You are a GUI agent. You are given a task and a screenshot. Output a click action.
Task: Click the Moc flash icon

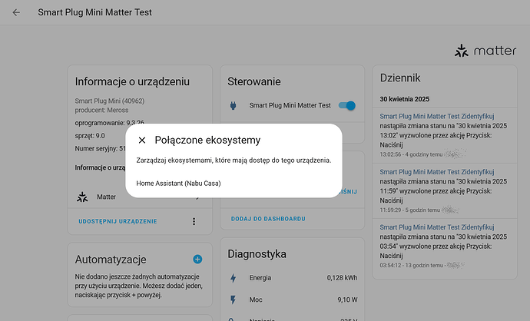(233, 299)
